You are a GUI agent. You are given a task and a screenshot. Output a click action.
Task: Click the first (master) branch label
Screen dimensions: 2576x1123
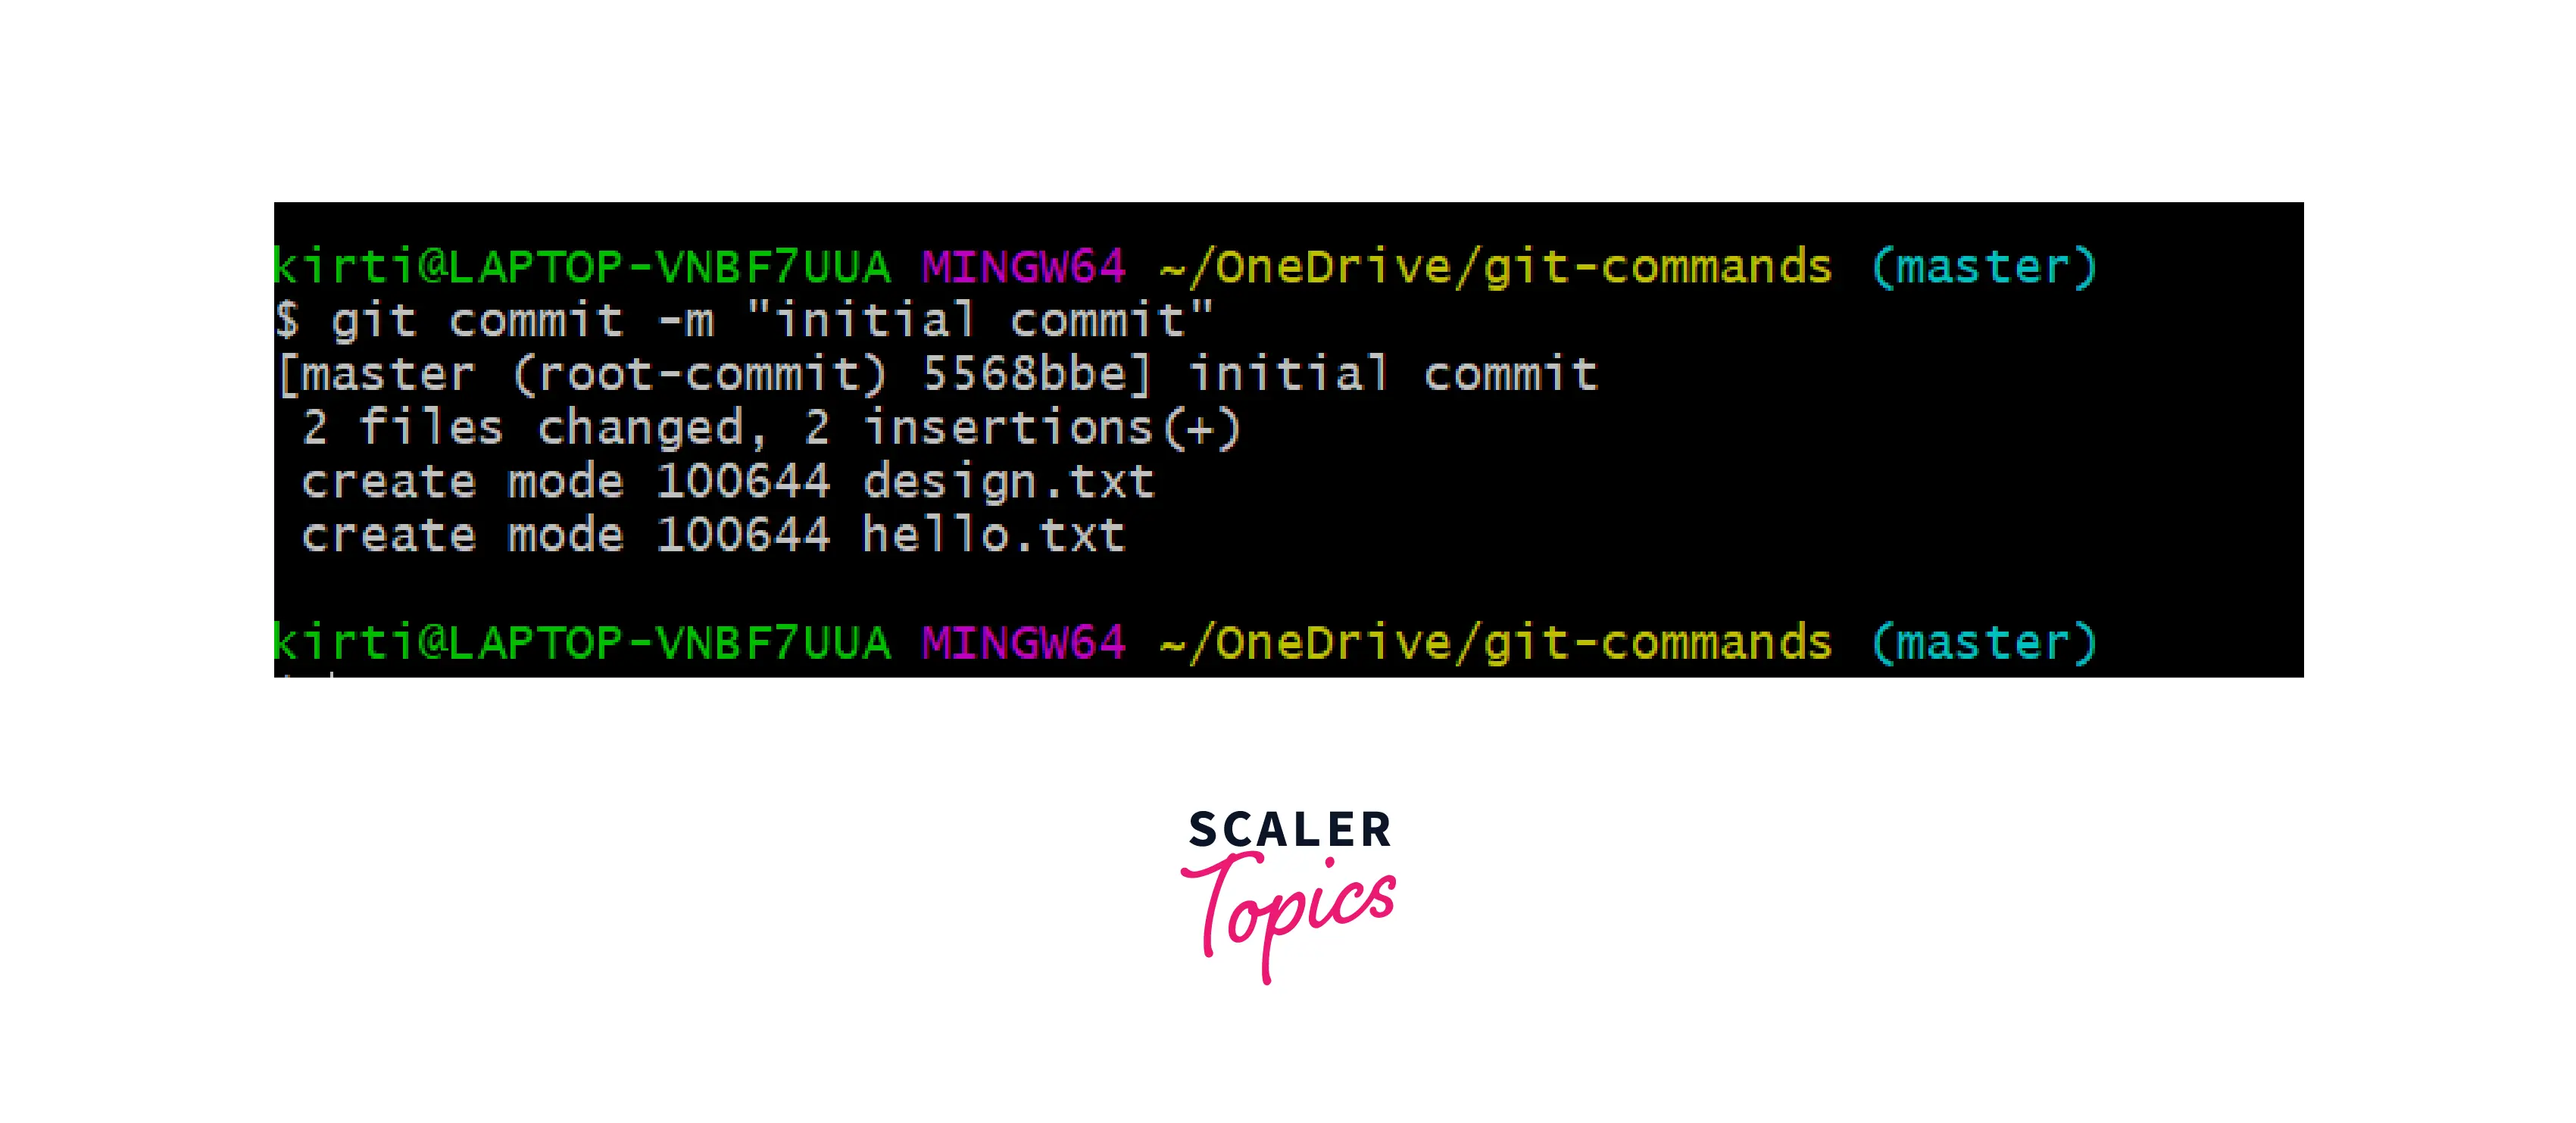click(x=1983, y=267)
